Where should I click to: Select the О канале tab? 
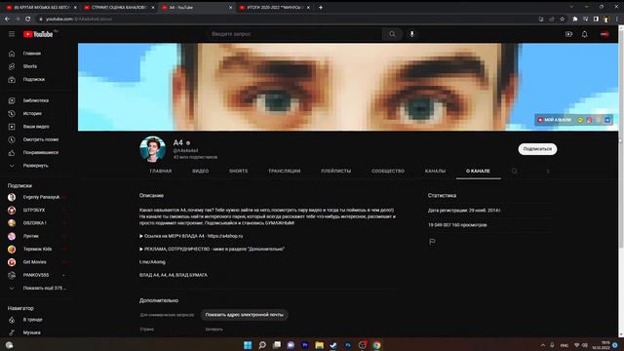click(x=478, y=171)
